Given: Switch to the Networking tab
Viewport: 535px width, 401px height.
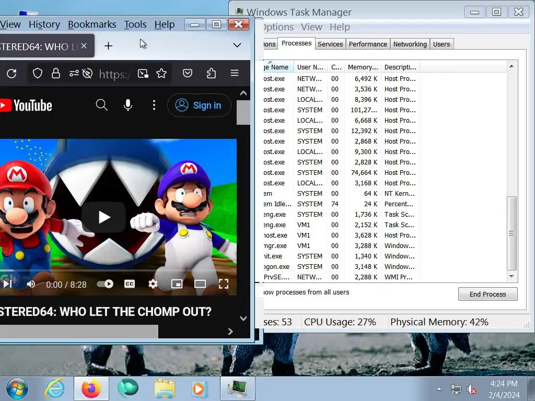Looking at the screenshot, I should (x=410, y=44).
